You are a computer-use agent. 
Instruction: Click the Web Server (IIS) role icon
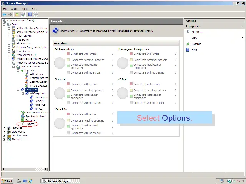tap(14, 55)
